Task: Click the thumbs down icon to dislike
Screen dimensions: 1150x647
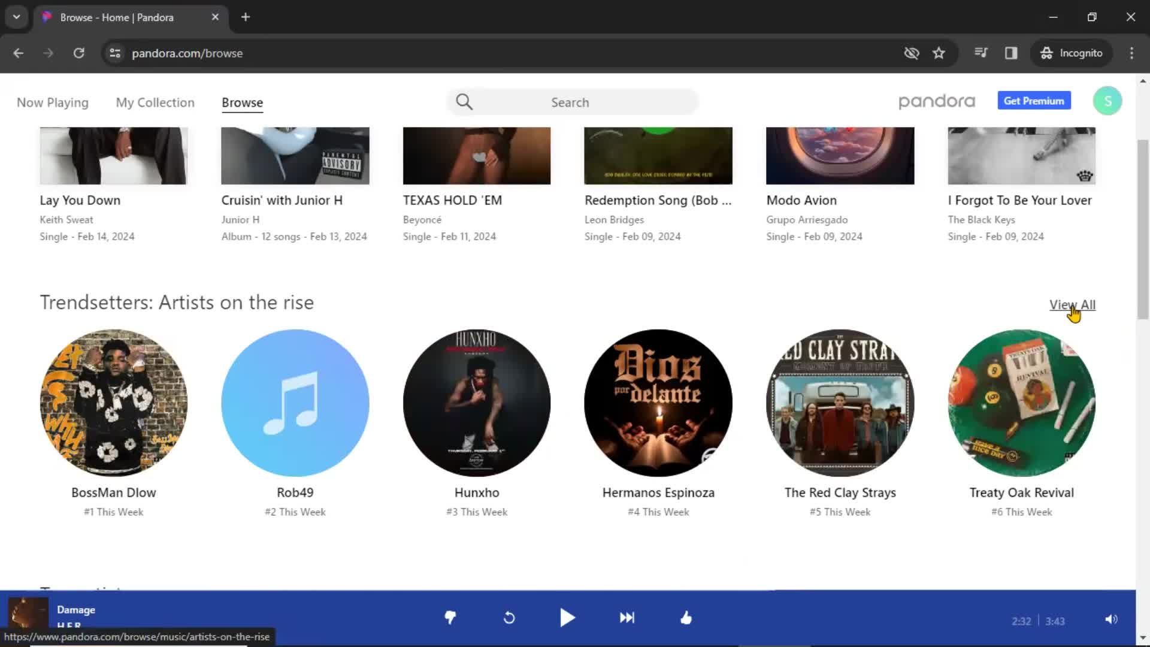Action: pos(450,618)
